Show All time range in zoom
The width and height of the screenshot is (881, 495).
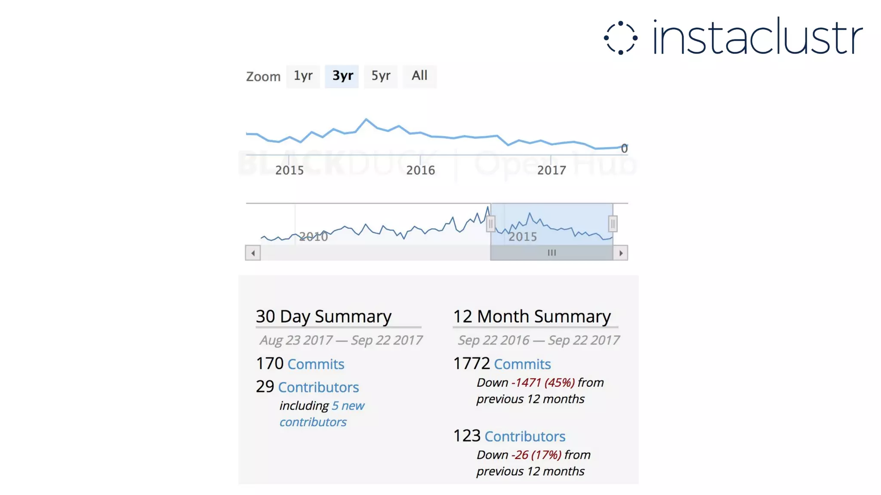pyautogui.click(x=419, y=76)
